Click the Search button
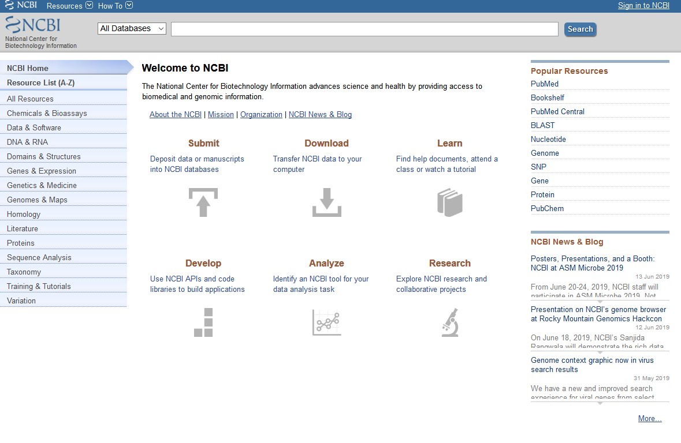Viewport: 681px width, 443px height. pos(580,29)
